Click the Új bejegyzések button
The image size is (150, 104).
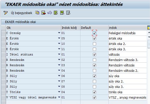(22, 13)
